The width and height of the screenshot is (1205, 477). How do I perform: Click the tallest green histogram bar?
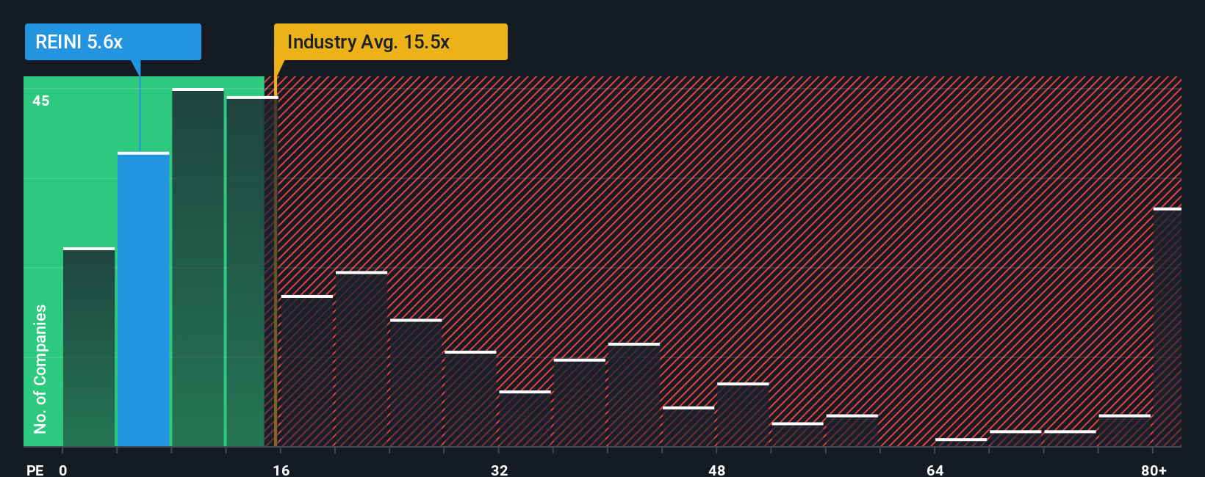click(x=198, y=267)
